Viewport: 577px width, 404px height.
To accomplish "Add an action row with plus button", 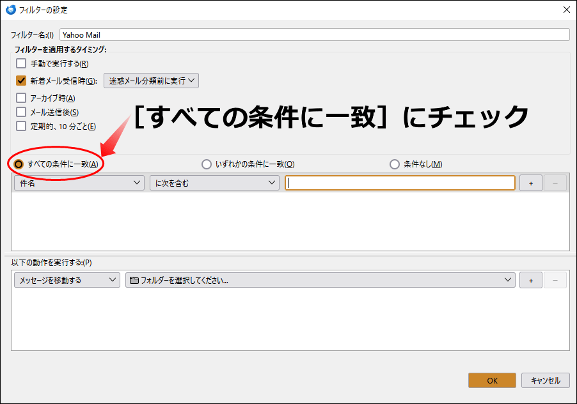I will click(531, 280).
